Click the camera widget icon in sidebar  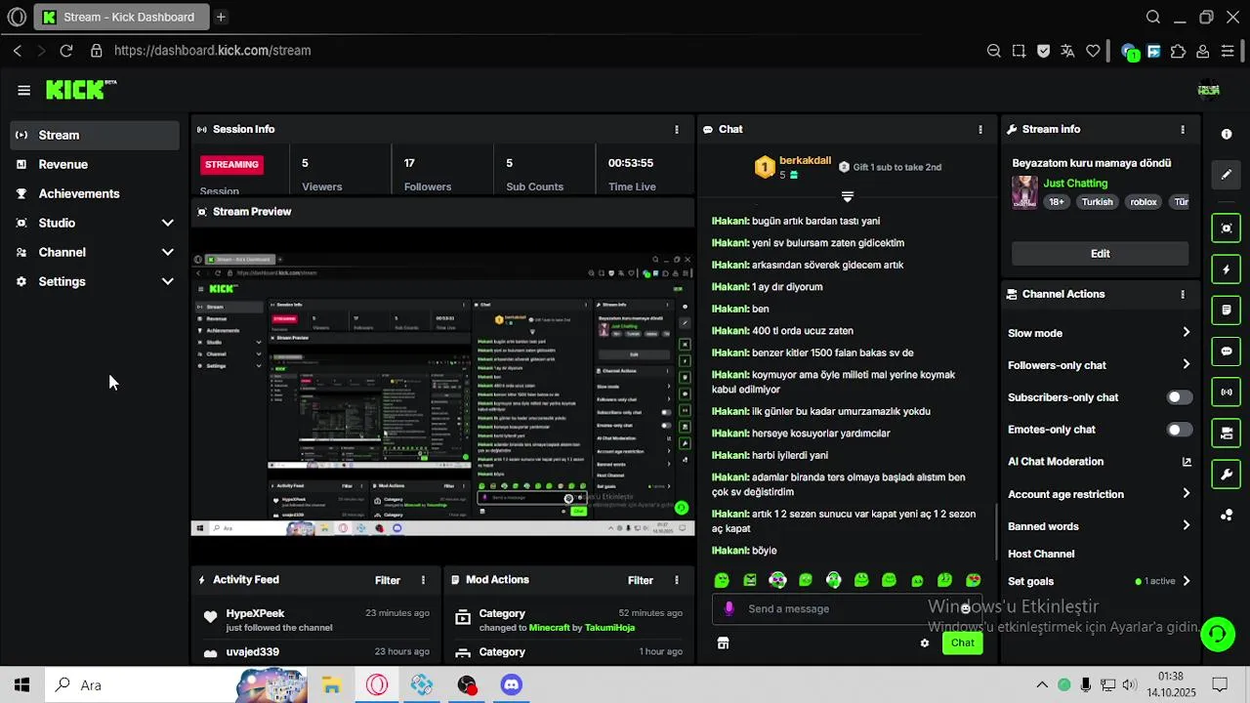click(1227, 434)
